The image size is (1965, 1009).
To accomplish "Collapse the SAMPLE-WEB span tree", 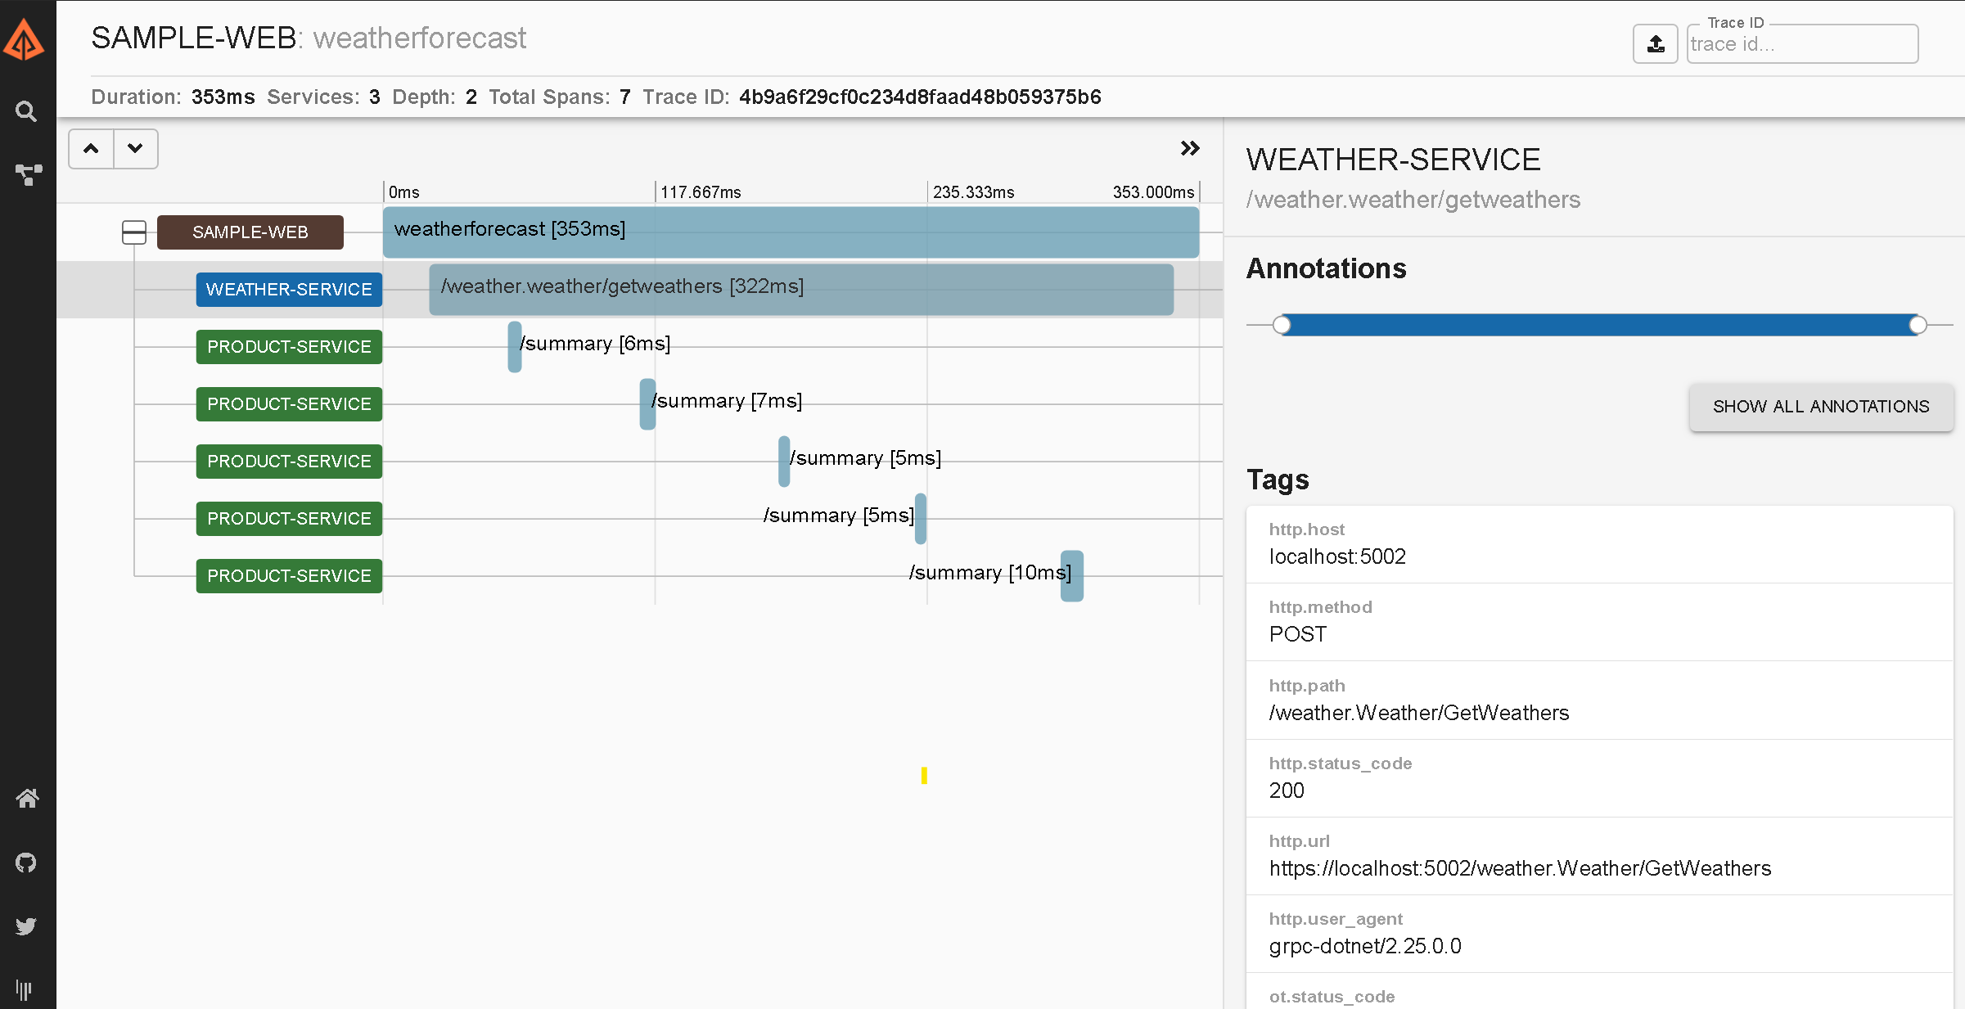I will tap(134, 232).
